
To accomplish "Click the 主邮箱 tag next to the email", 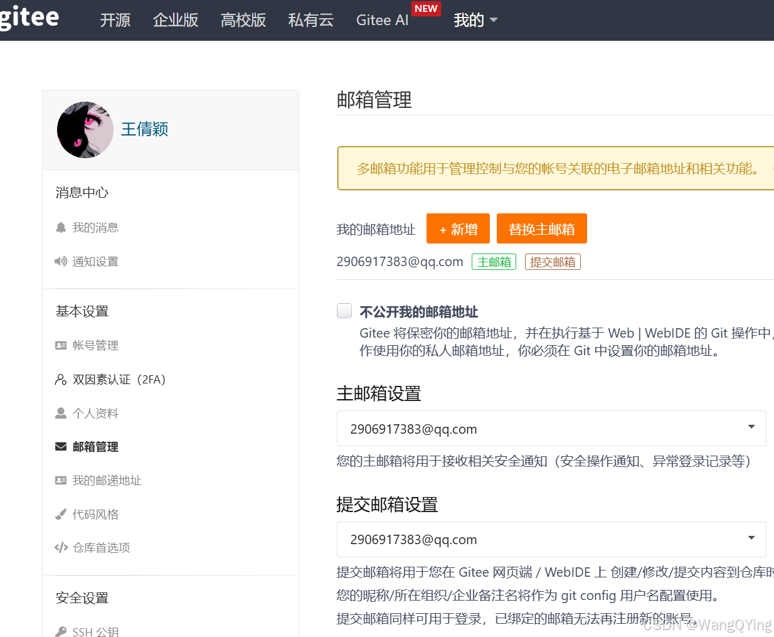I will [x=494, y=262].
